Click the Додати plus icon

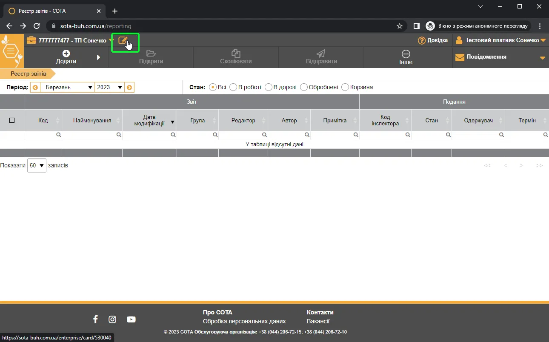pos(66,54)
